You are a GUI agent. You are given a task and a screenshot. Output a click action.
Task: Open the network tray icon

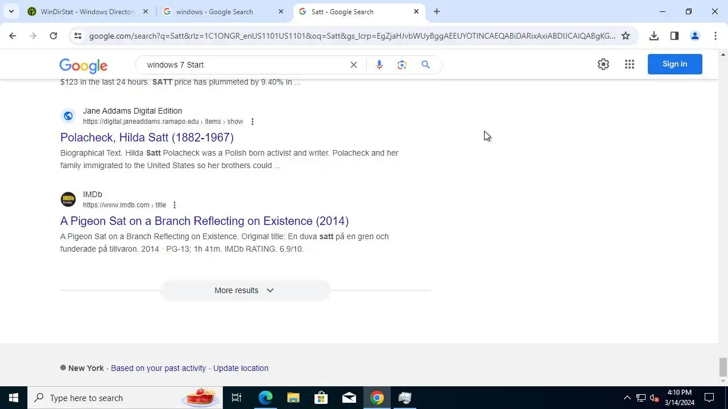coord(641,398)
